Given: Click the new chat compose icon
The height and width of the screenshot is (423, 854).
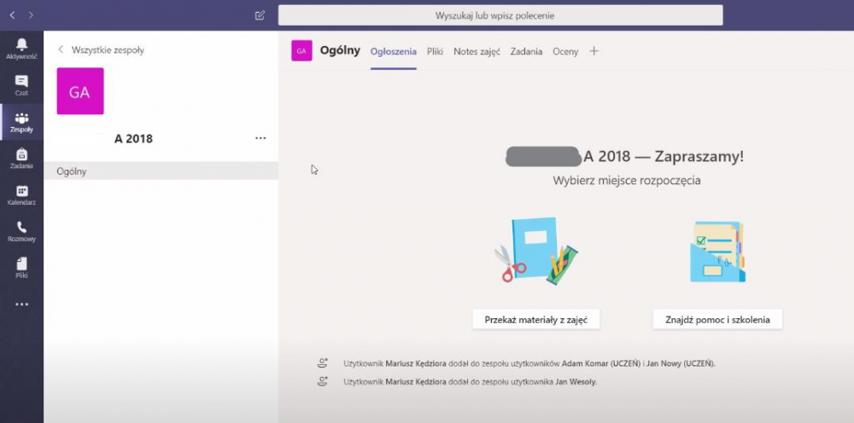Looking at the screenshot, I should [260, 15].
